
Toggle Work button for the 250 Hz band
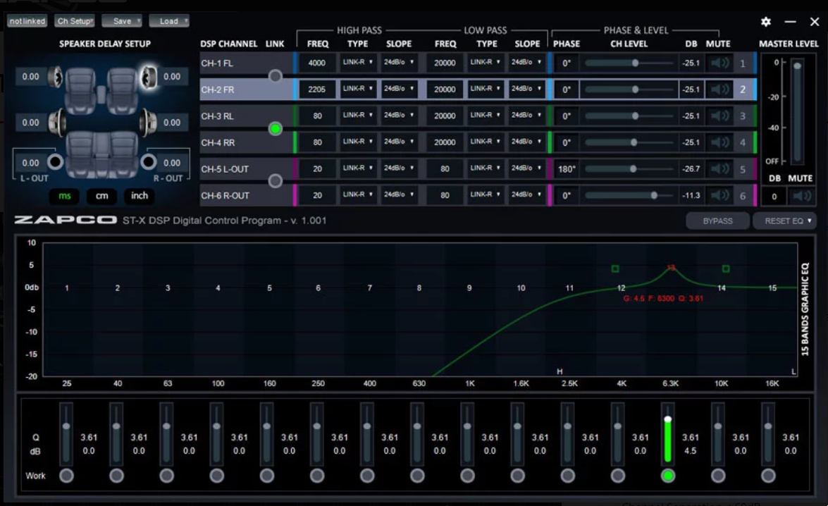(x=317, y=476)
